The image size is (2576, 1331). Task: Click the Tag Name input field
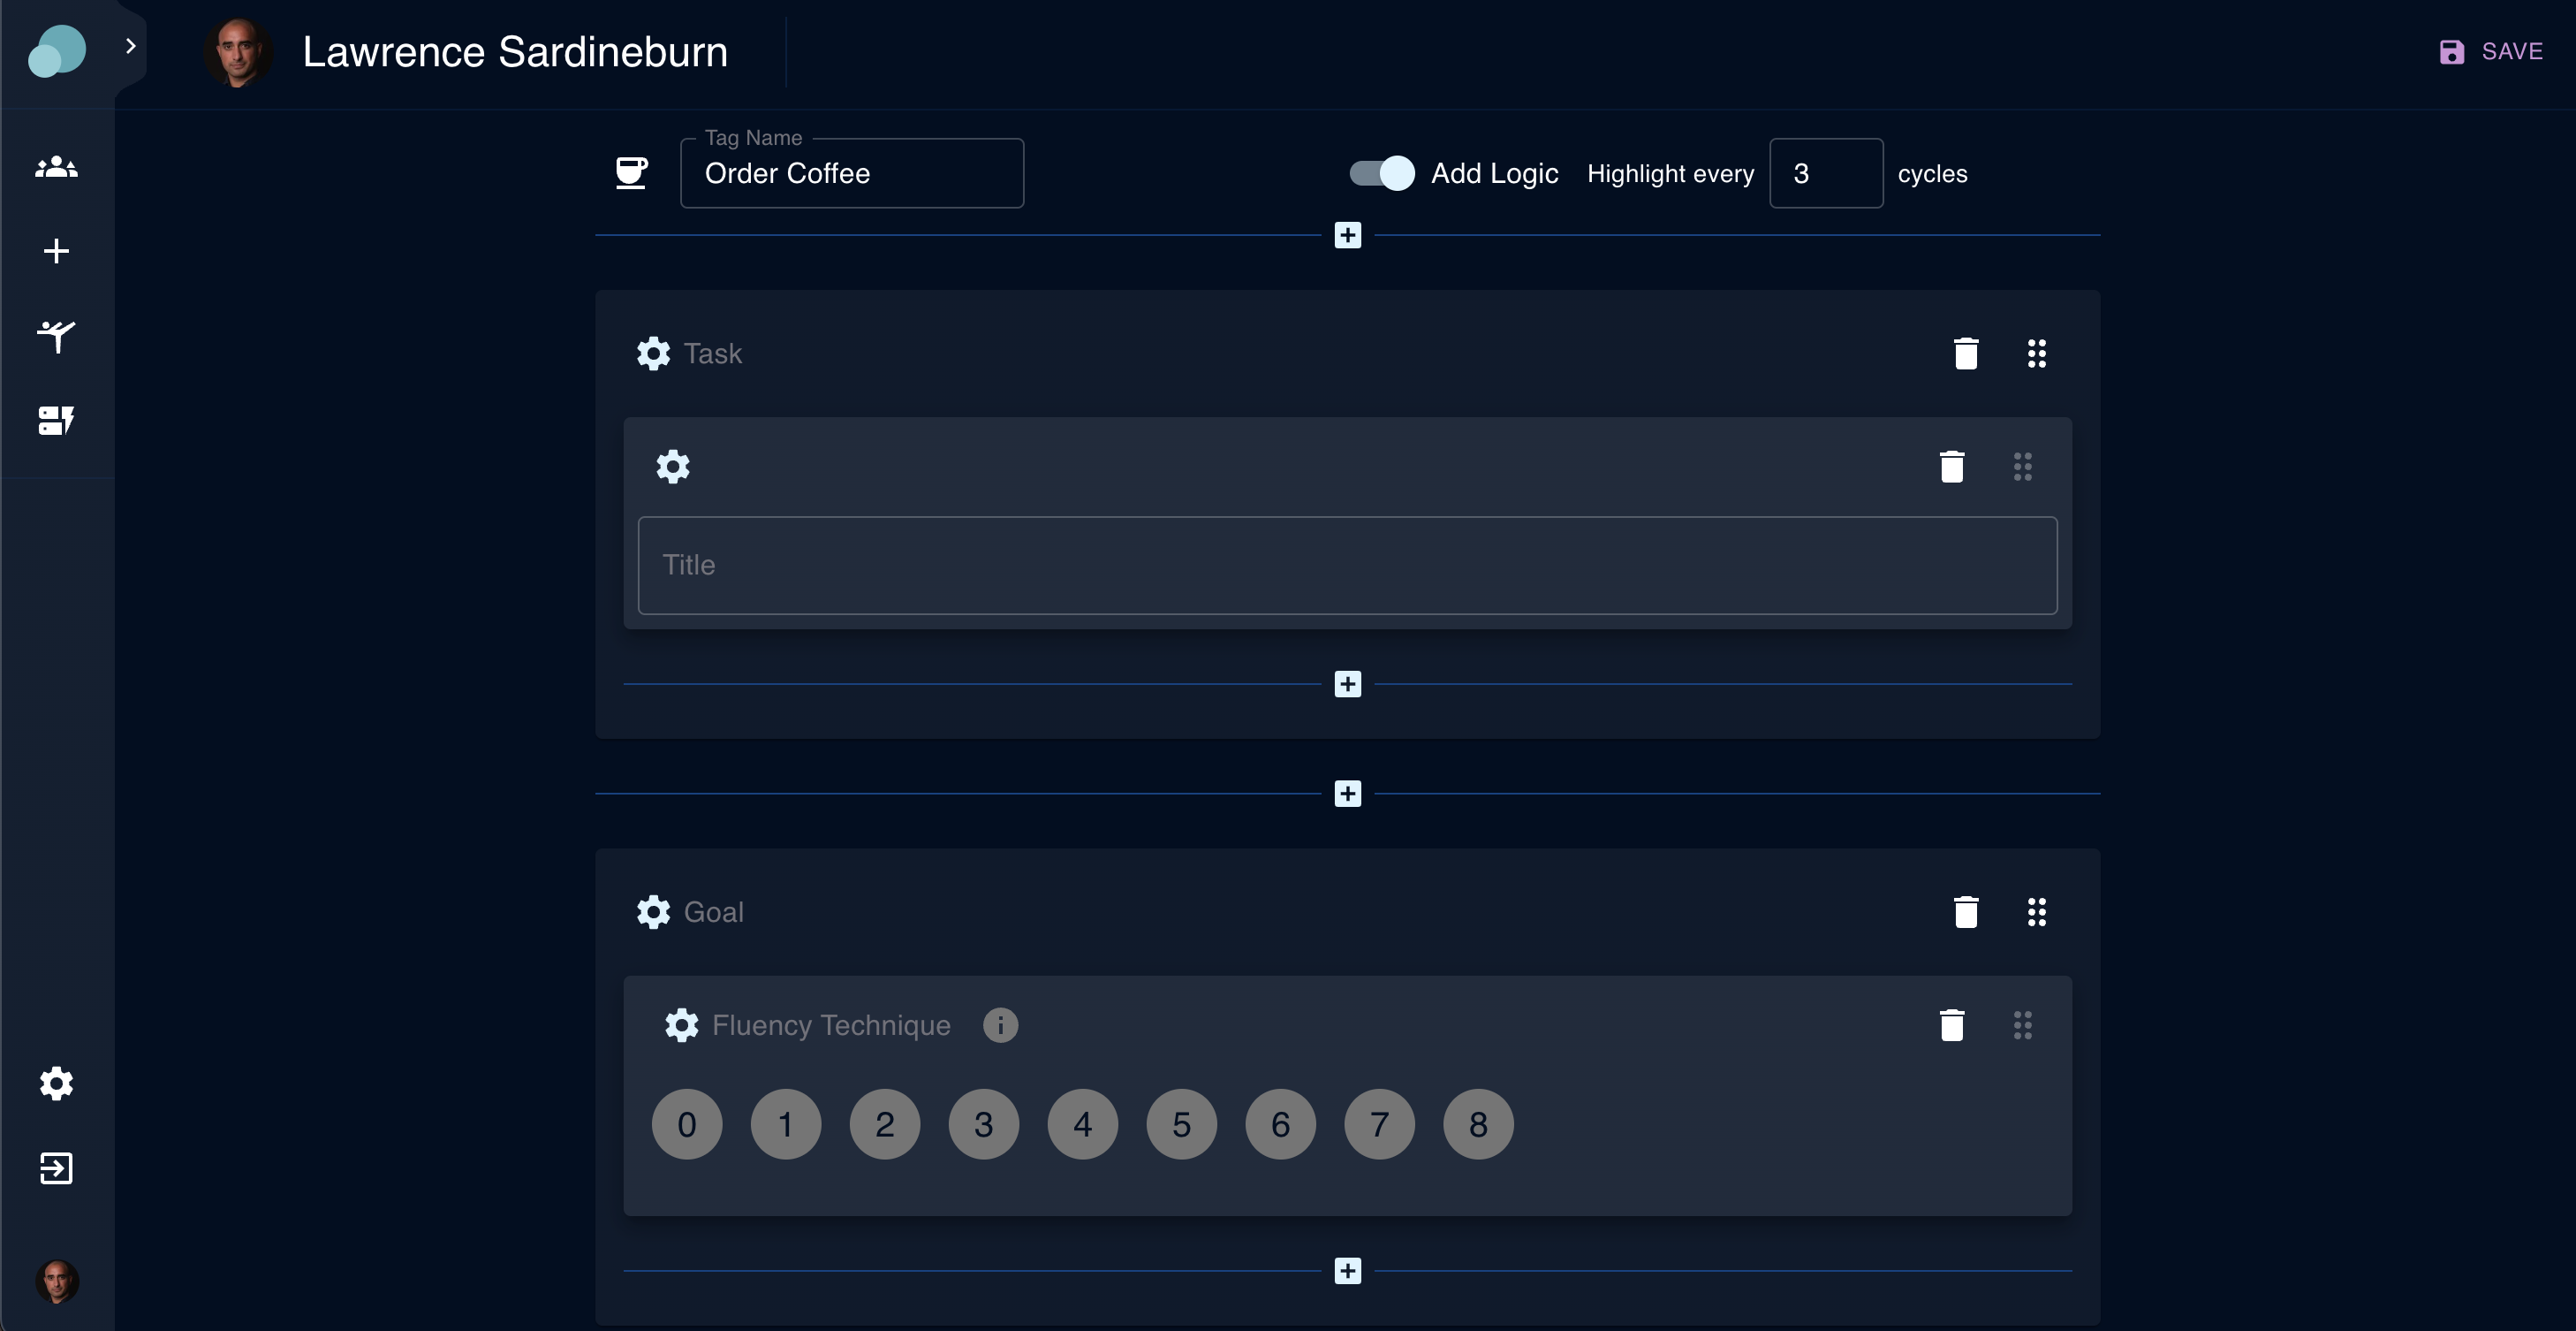[x=851, y=174]
